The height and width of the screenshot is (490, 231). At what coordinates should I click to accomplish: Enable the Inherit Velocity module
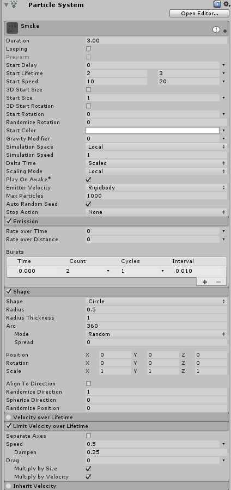point(8,486)
